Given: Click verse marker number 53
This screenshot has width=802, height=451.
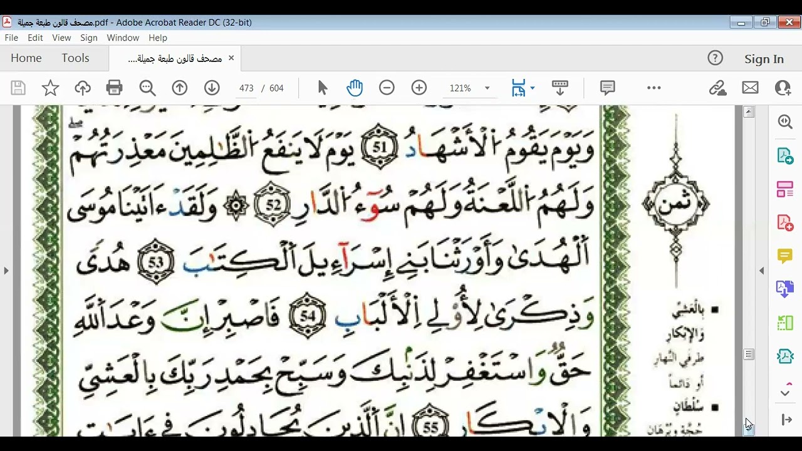Looking at the screenshot, I should tap(155, 261).
